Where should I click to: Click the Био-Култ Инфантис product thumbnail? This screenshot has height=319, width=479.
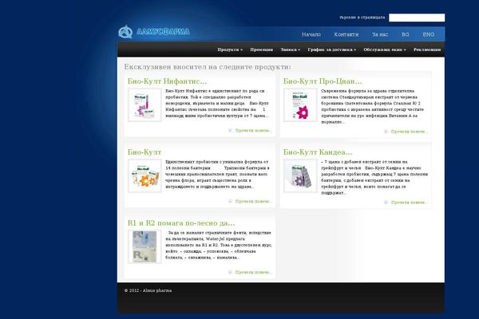(x=144, y=105)
